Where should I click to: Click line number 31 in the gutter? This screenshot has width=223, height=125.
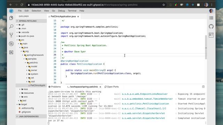[55, 70]
